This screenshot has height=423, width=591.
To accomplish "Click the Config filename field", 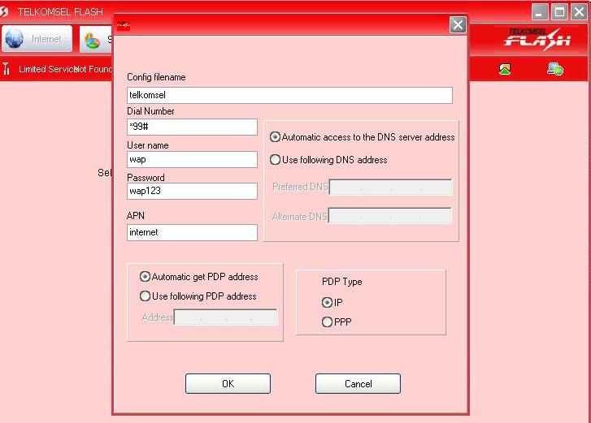I will [x=289, y=95].
